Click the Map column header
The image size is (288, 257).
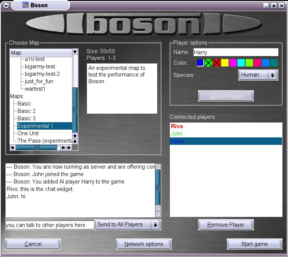pos(41,53)
